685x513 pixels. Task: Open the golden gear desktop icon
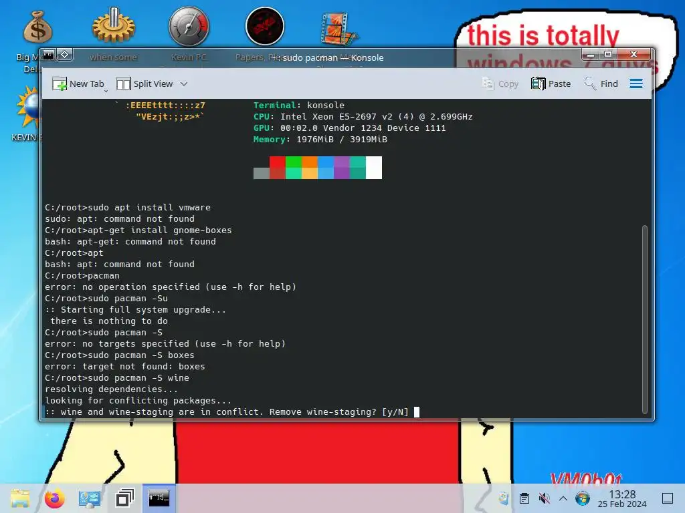click(114, 25)
